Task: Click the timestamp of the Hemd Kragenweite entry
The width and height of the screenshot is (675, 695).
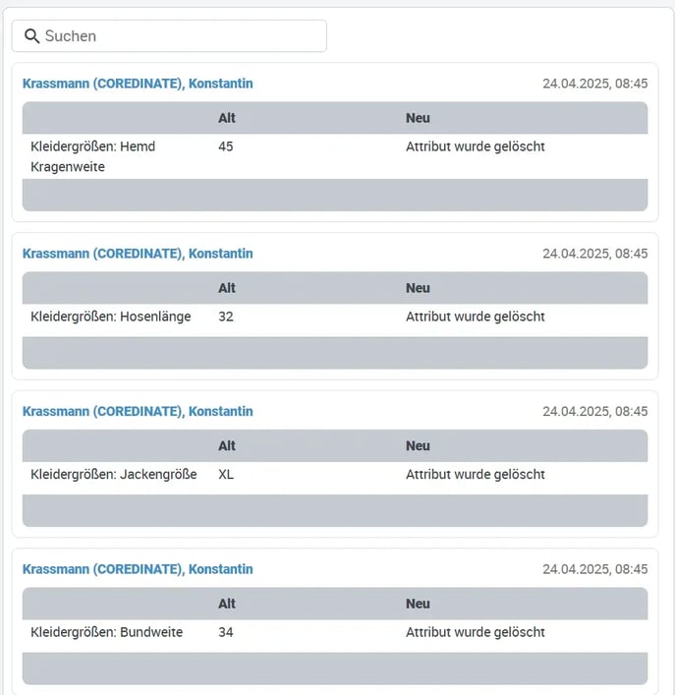Action: tap(594, 84)
